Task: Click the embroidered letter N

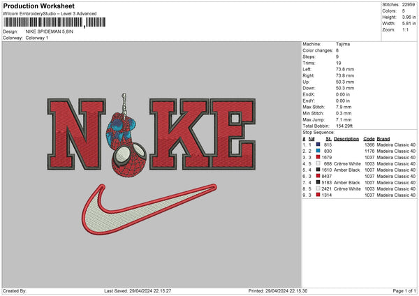Action: tap(77, 134)
